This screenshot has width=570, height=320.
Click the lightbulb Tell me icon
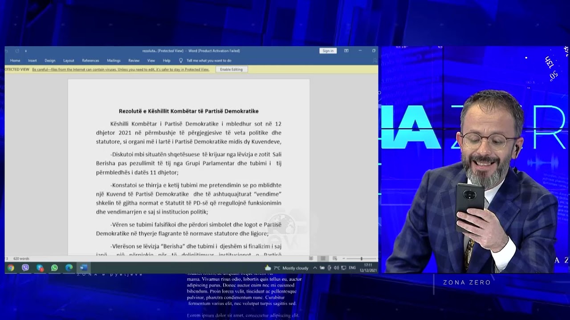pyautogui.click(x=181, y=60)
